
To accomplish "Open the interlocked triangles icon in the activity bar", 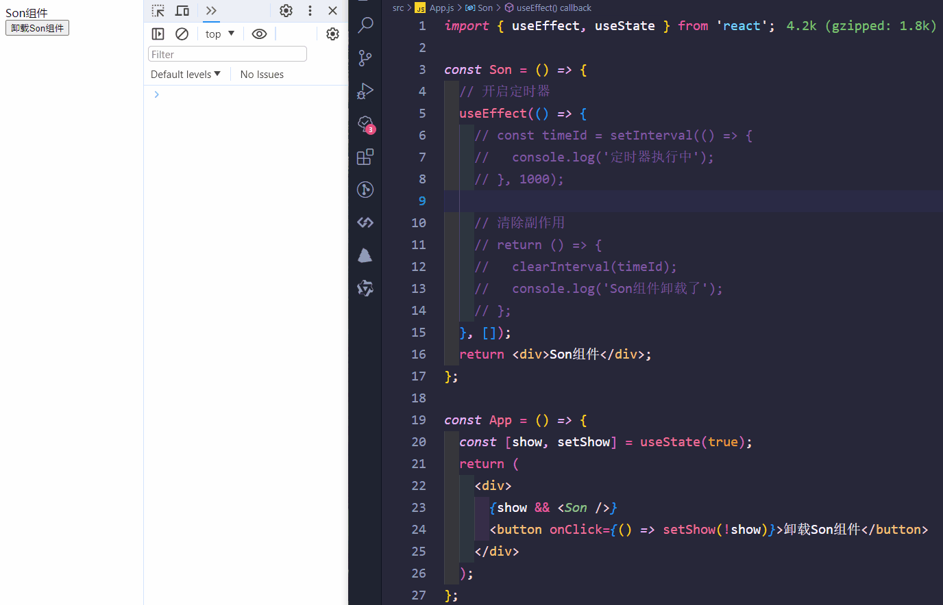I will (x=365, y=288).
